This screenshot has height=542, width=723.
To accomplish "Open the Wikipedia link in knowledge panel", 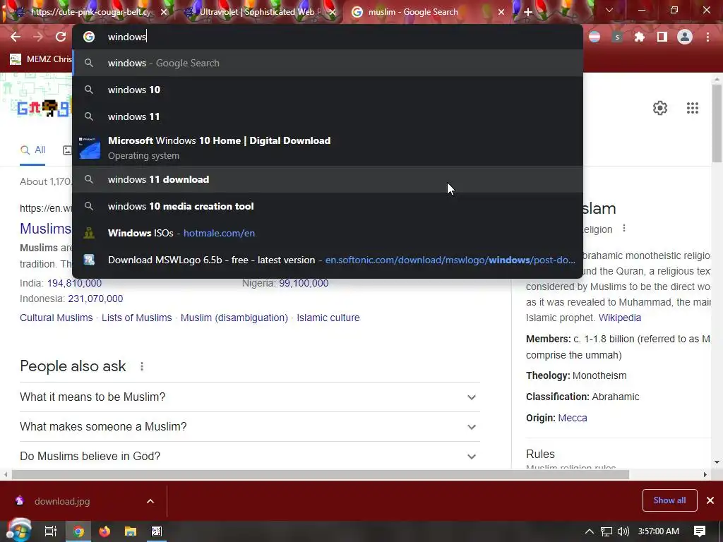I will tap(619, 318).
